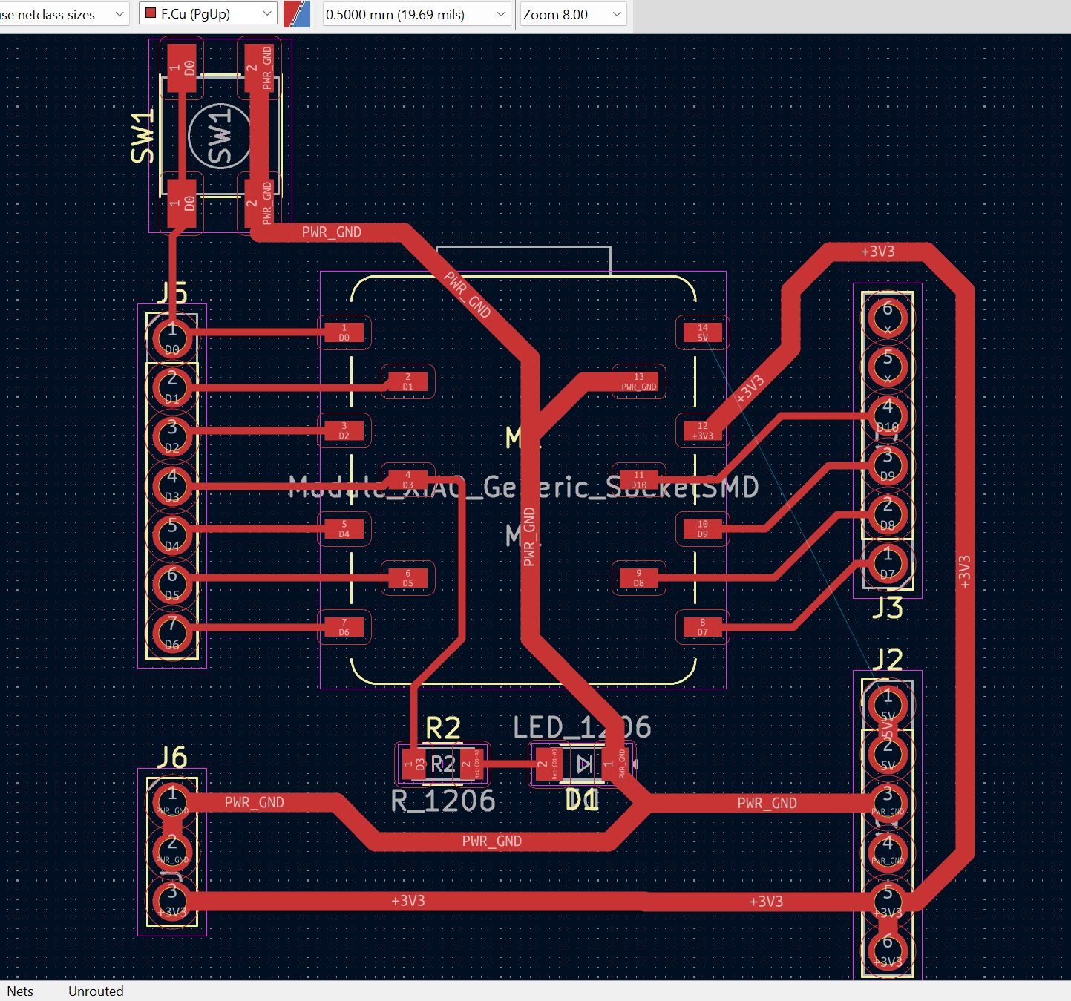Select J5 pad 7 (D6)
The image size is (1071, 1001).
(172, 633)
